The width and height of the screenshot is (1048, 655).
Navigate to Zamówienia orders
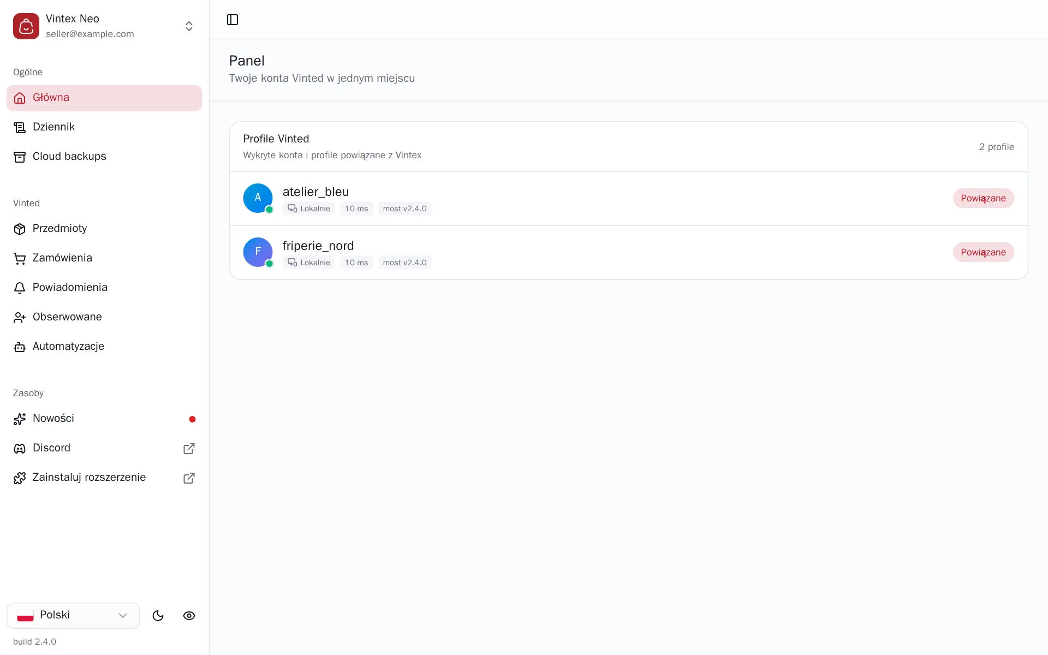[x=104, y=258]
